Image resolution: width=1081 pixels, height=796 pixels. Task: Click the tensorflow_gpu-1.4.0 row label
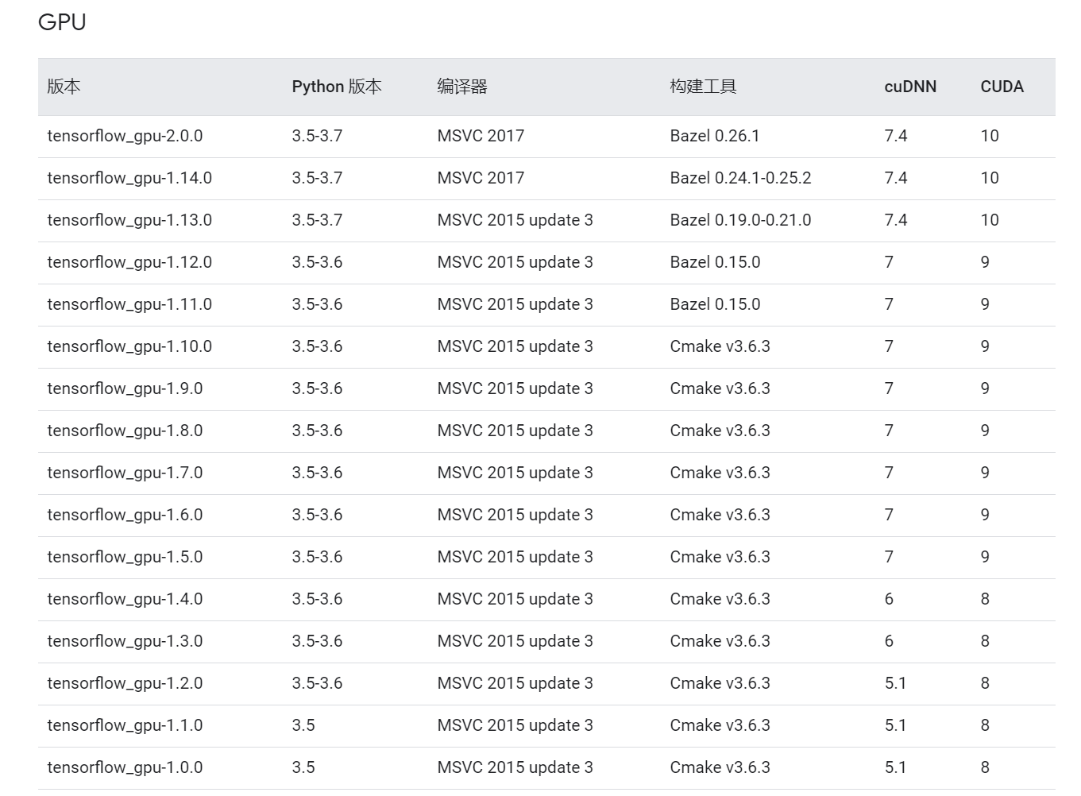click(x=125, y=599)
